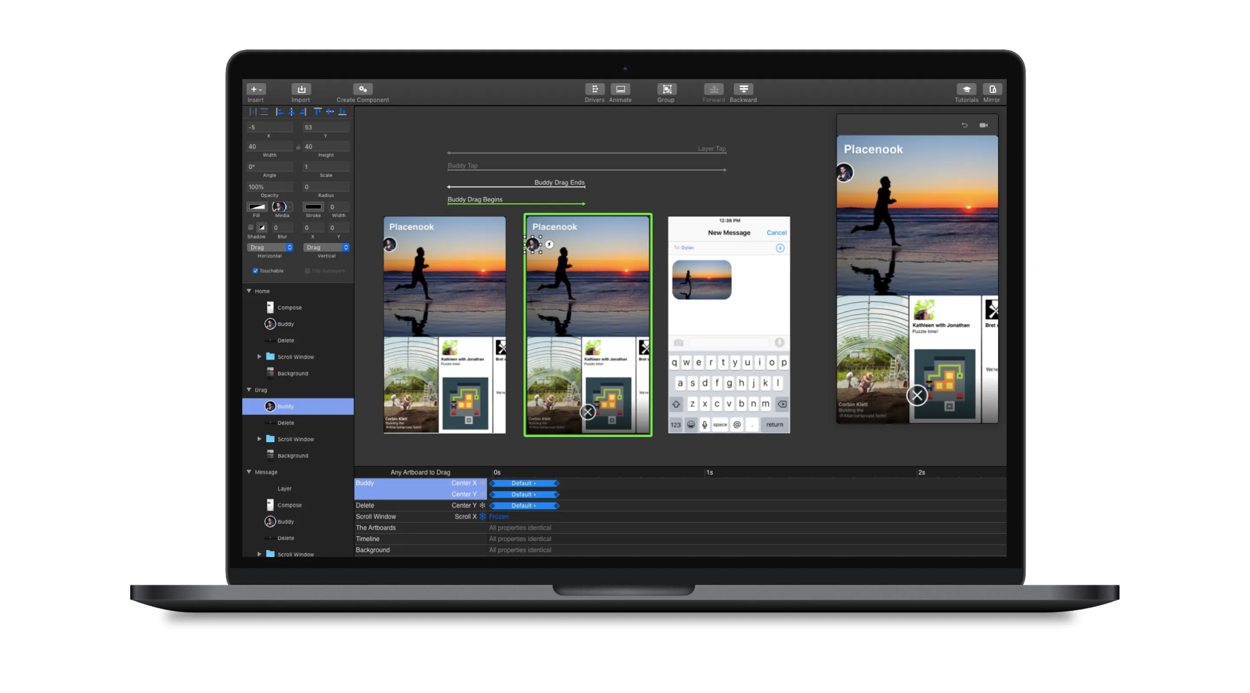Screen dimensions: 1250x693
Task: Click the X delete circle in the preview window
Action: click(x=917, y=396)
